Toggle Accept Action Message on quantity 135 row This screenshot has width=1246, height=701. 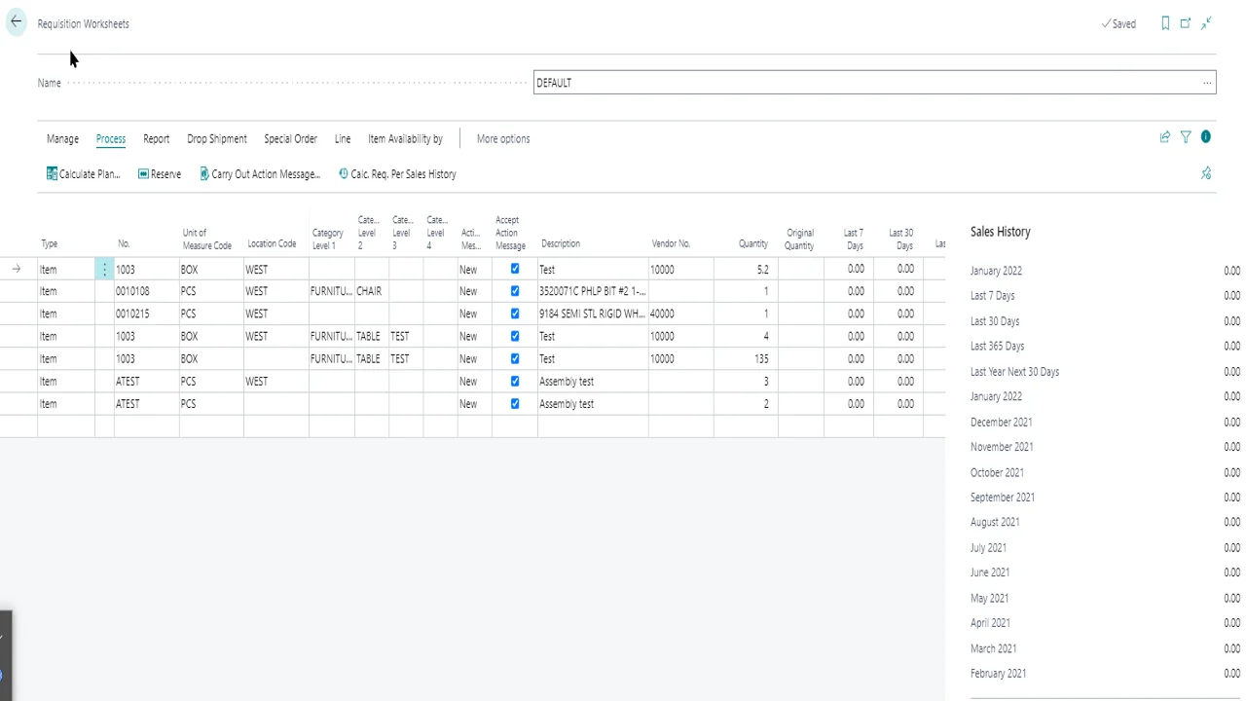(515, 358)
